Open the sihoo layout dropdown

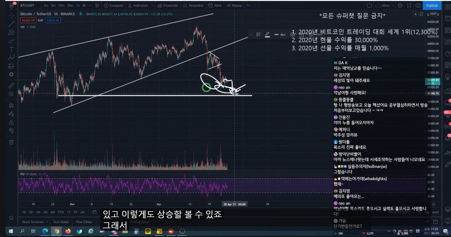click(x=385, y=5)
